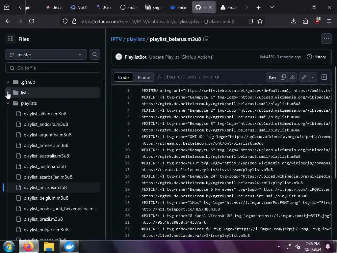Close the active IPTV tab
Screen dimensions: 337x253
point(210,8)
